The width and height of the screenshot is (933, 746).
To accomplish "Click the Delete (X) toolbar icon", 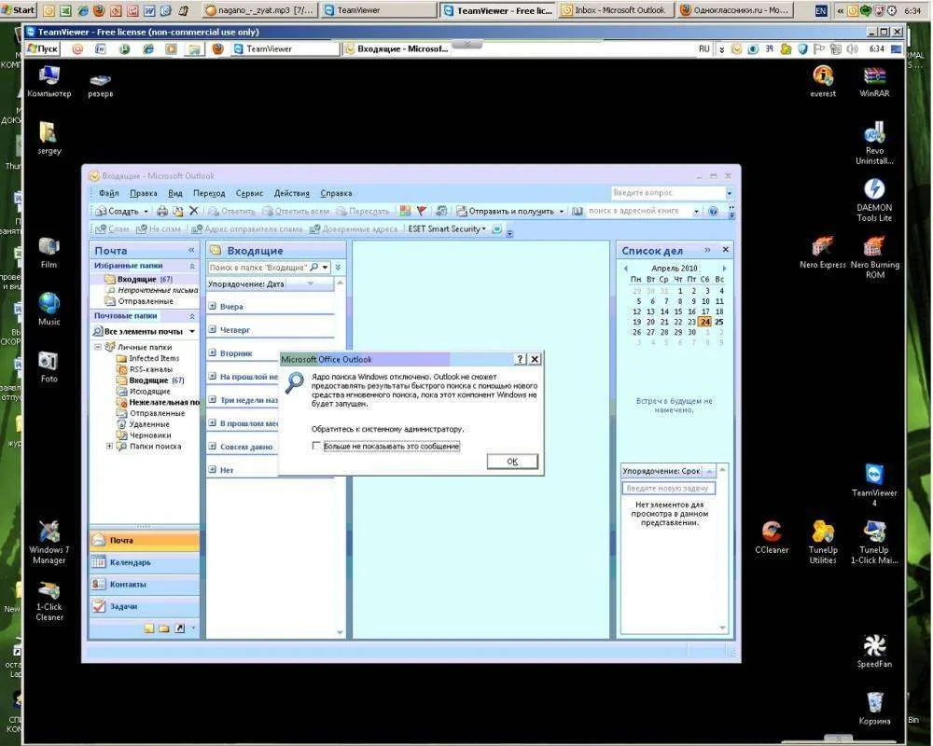I will click(x=193, y=211).
